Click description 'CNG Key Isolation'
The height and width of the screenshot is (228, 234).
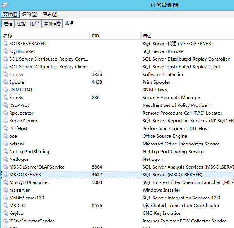click(162, 213)
